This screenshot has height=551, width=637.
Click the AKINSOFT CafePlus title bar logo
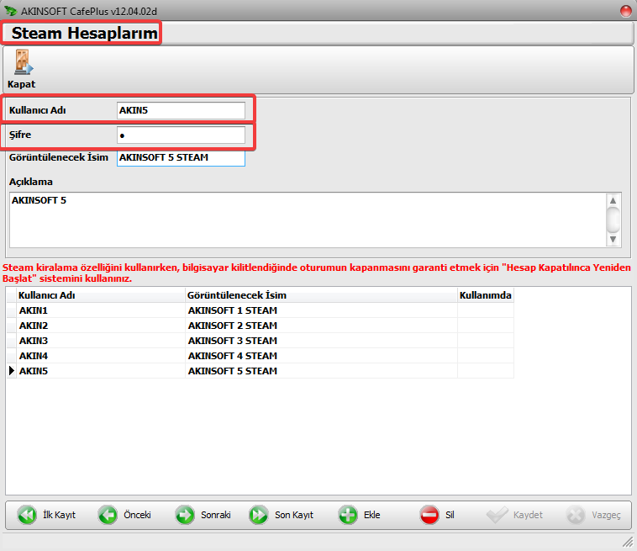point(10,11)
